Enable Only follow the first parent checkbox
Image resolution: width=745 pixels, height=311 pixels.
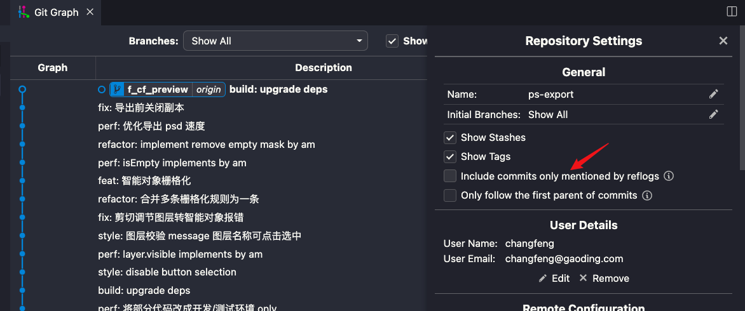[450, 195]
